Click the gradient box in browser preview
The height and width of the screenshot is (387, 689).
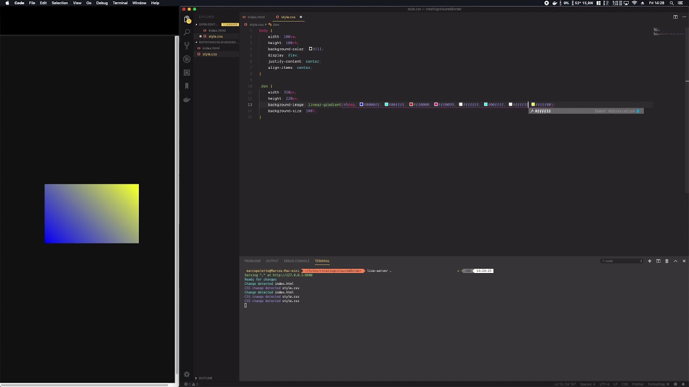[92, 213]
